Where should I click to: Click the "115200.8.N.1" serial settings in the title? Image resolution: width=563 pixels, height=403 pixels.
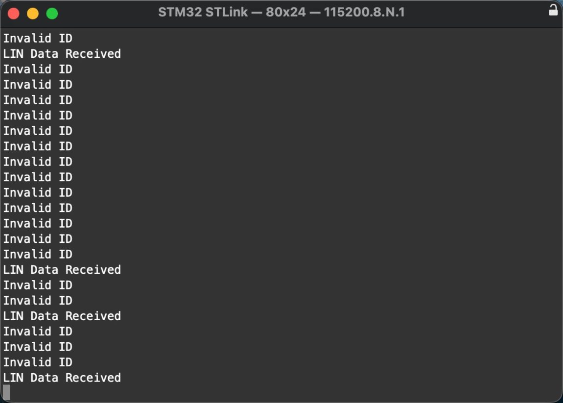(x=364, y=12)
